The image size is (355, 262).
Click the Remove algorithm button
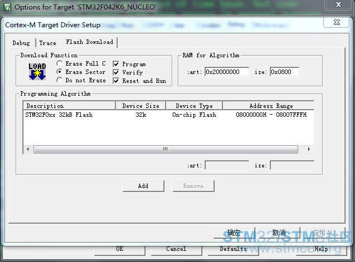point(193,186)
